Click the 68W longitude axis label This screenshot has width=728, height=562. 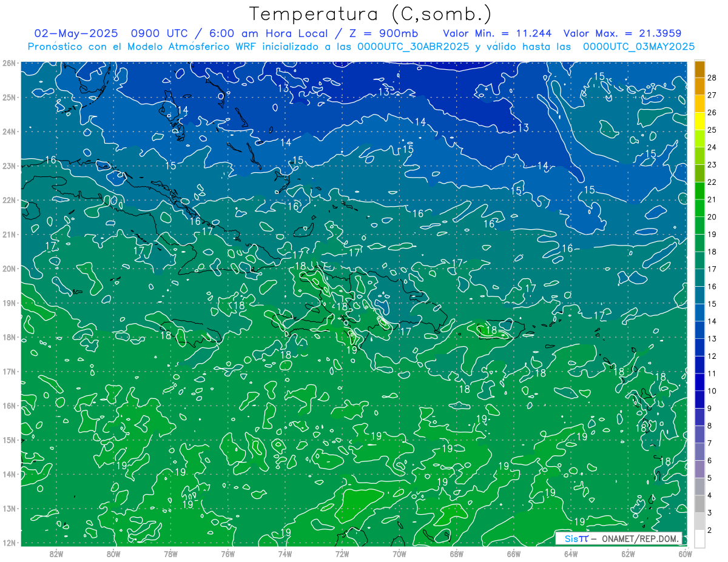[456, 554]
